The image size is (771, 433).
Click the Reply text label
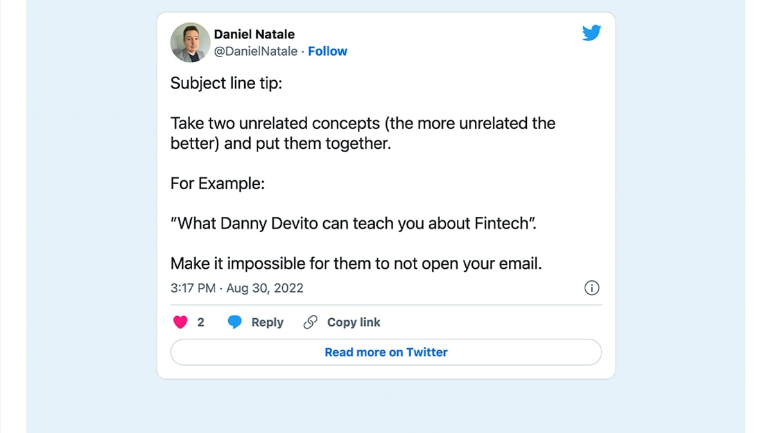[x=267, y=322]
